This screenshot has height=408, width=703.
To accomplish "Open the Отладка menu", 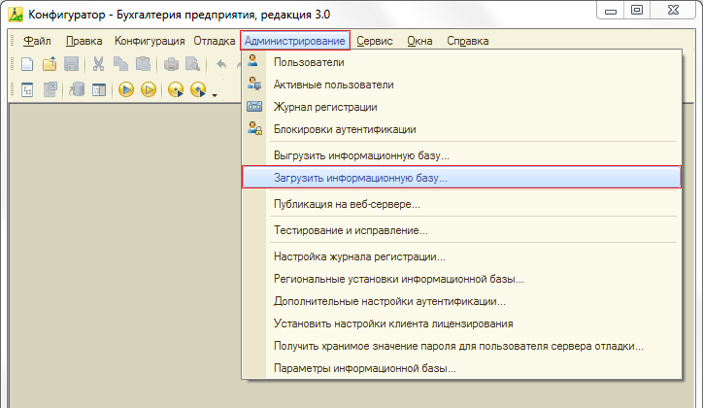I will pyautogui.click(x=215, y=41).
